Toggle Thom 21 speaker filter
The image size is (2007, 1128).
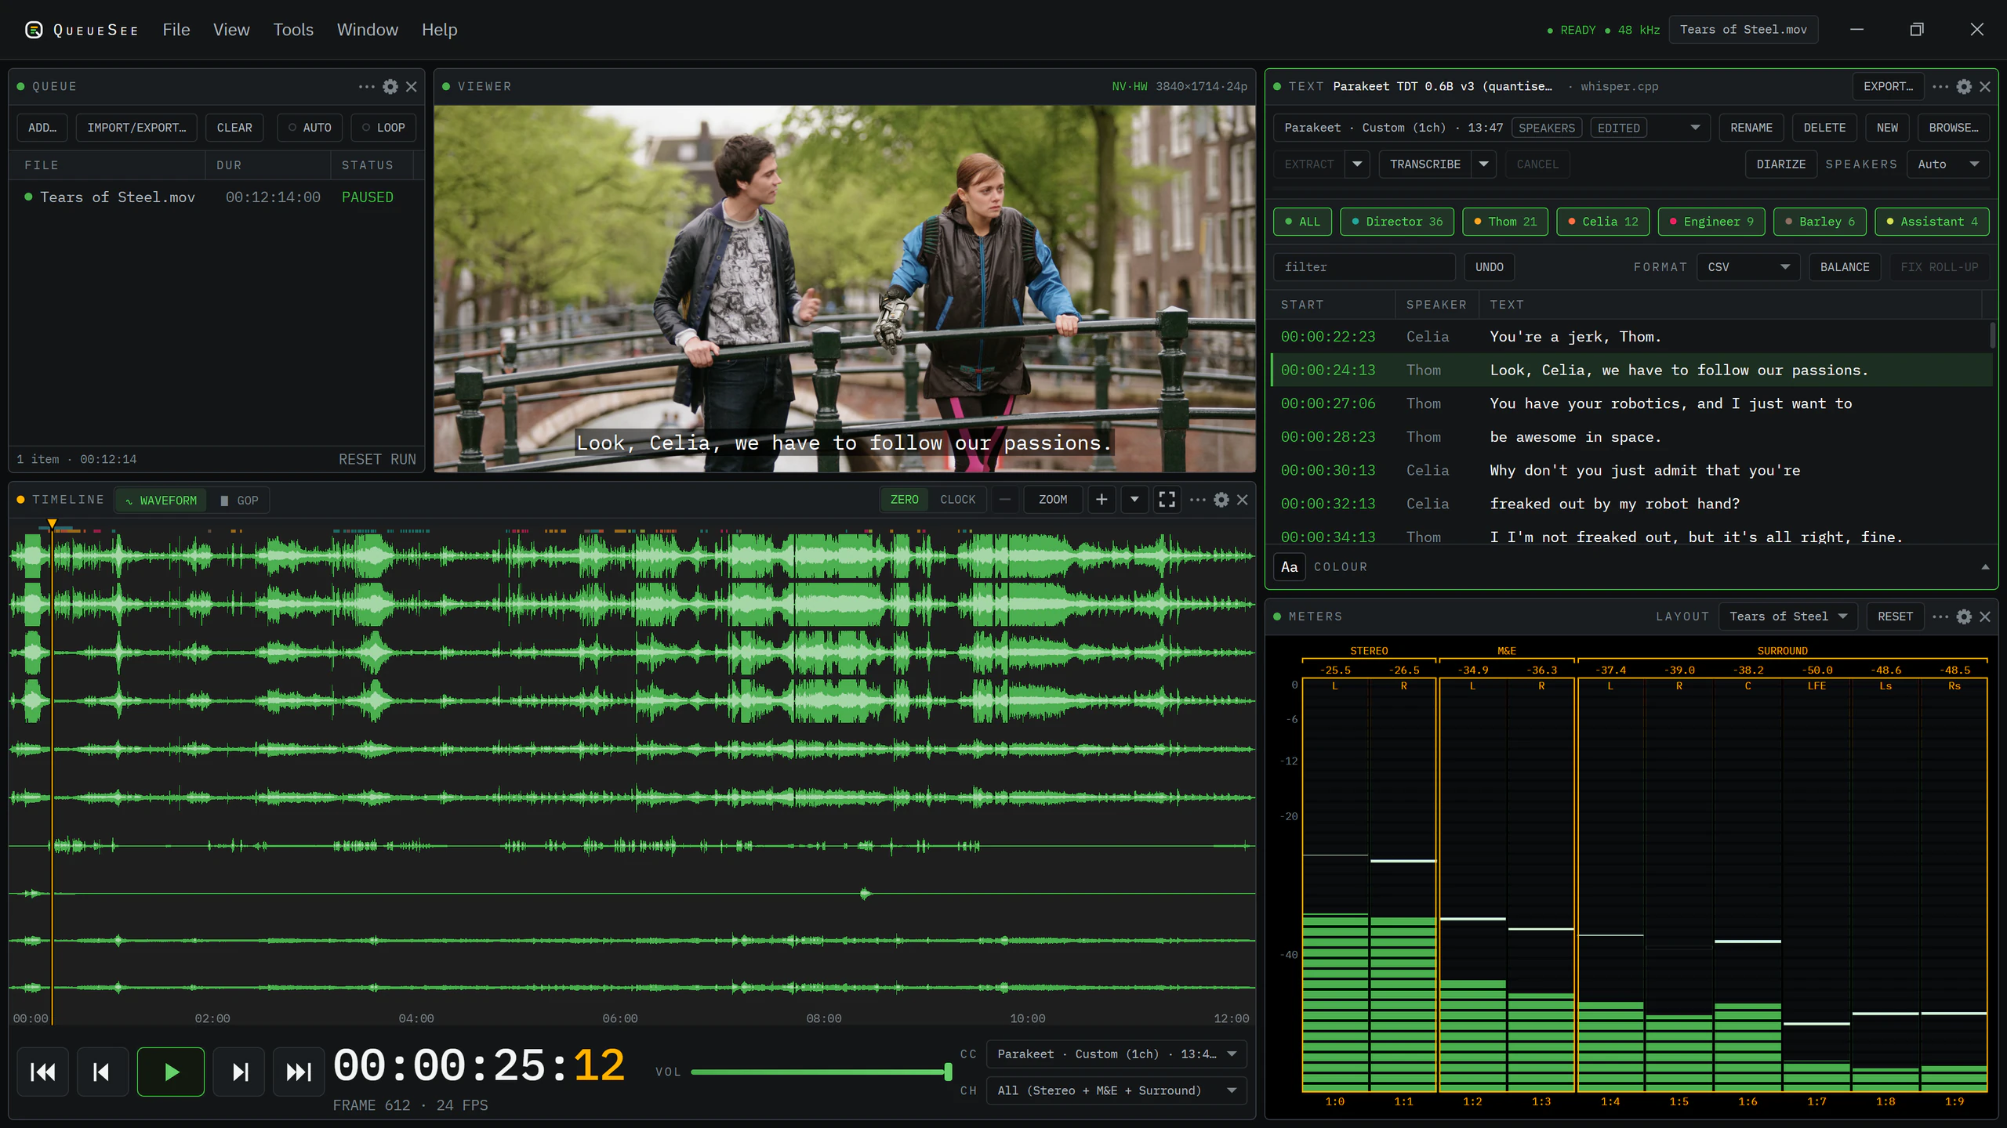[x=1505, y=222]
